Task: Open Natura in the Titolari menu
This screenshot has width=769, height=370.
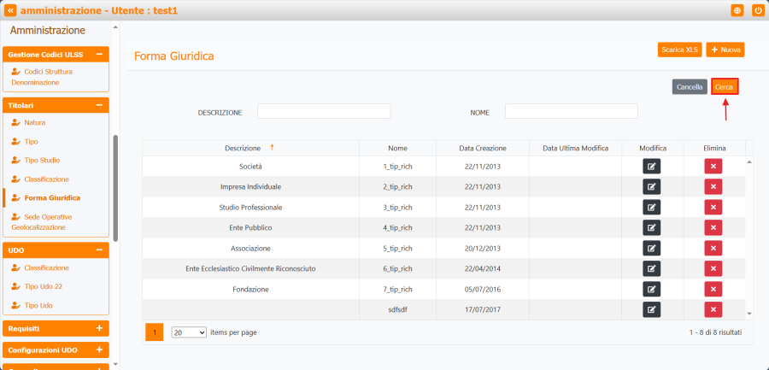Action: [35, 122]
